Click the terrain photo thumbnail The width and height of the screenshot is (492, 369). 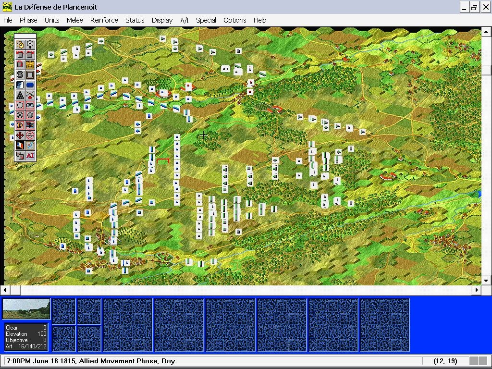[26, 309]
